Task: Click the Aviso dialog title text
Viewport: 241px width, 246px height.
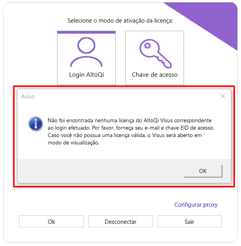Action: tap(28, 97)
